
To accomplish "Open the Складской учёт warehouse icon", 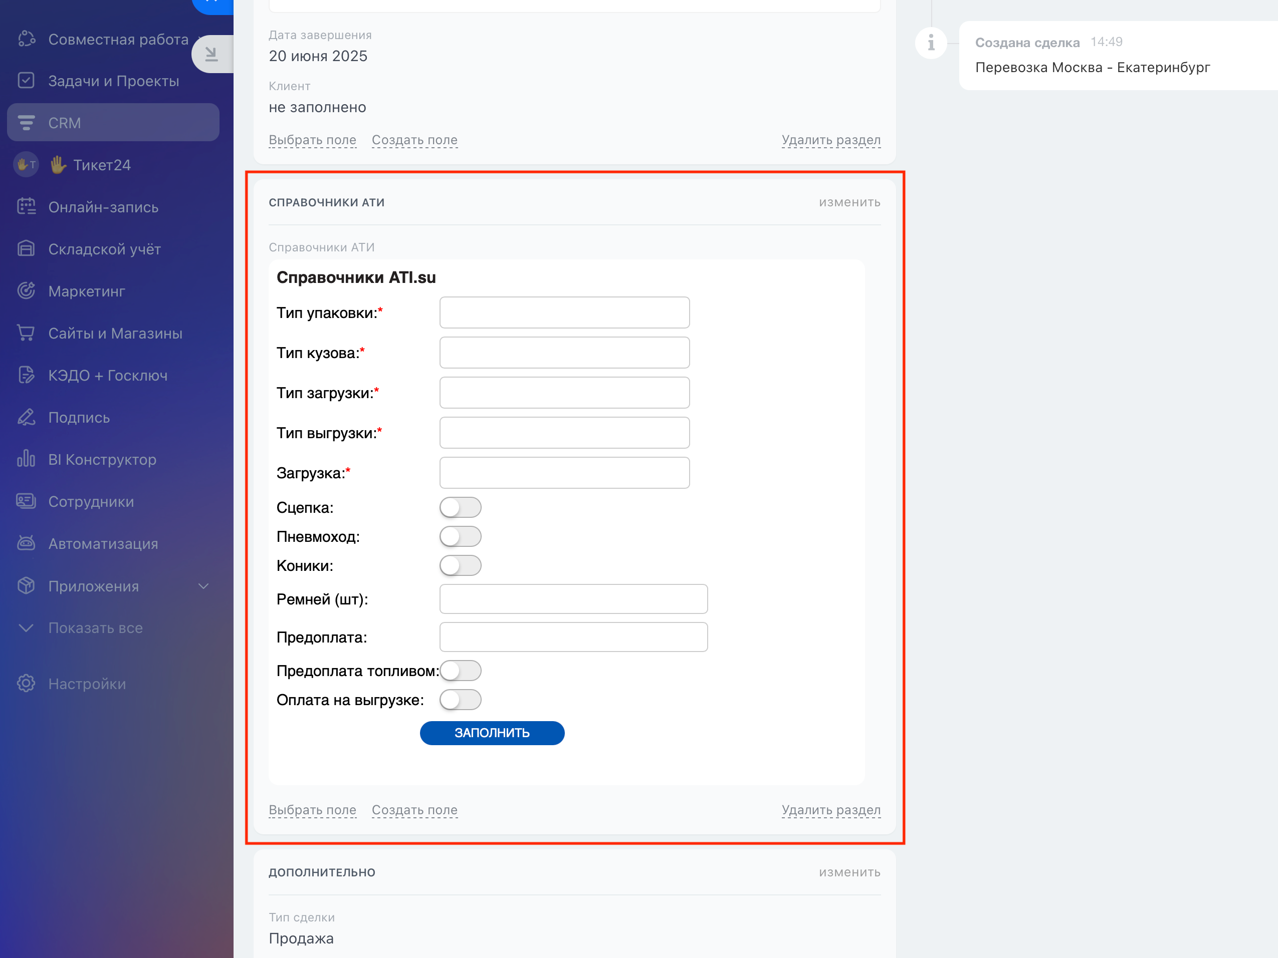I will 26,249.
